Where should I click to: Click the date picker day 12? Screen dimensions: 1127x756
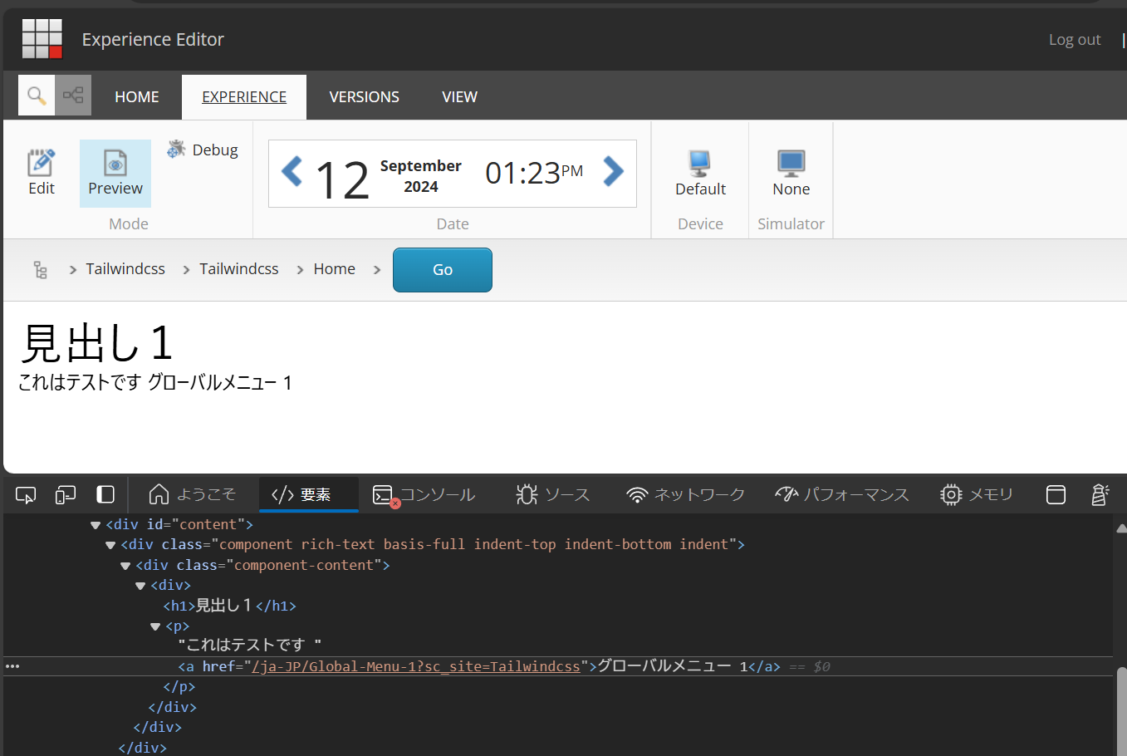(342, 179)
